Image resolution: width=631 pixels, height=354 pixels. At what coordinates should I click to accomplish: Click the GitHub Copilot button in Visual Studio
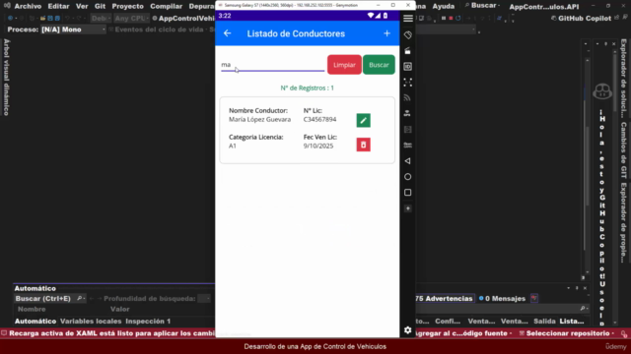581,18
